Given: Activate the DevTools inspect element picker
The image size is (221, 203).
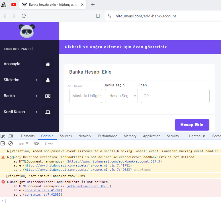Looking at the screenshot, I should tap(3, 136).
